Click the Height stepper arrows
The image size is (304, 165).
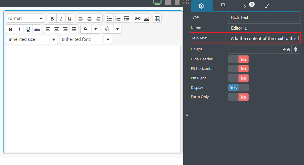point(296,49)
